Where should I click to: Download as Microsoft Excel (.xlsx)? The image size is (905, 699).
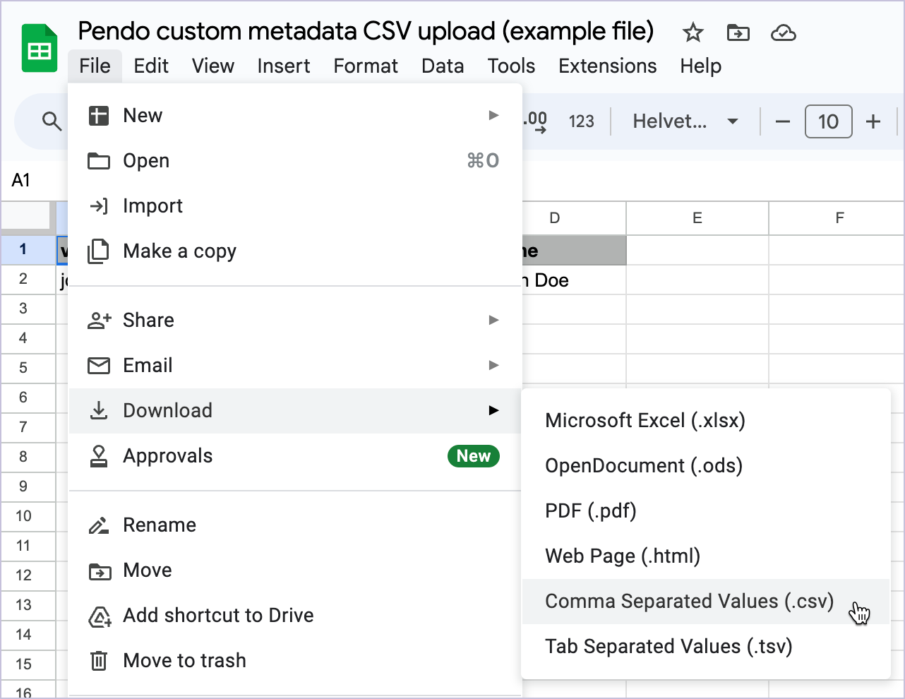click(706, 420)
